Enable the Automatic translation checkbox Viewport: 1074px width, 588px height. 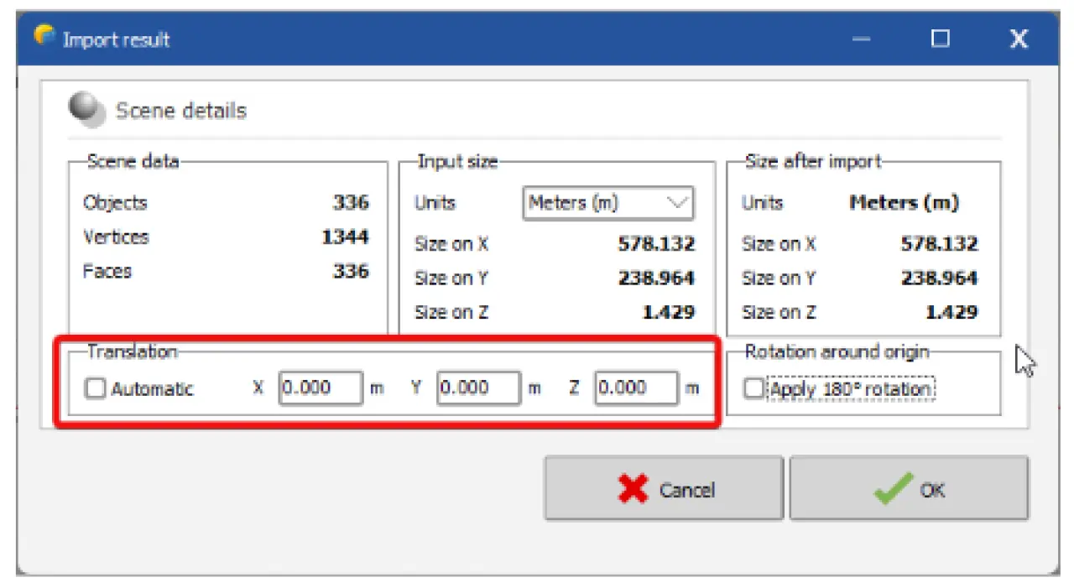click(x=96, y=388)
